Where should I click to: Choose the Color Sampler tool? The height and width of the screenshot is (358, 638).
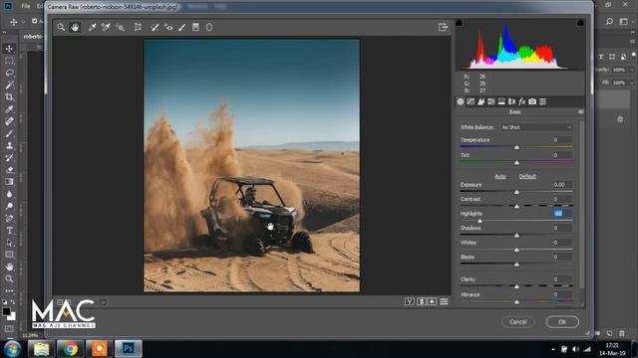tap(106, 27)
